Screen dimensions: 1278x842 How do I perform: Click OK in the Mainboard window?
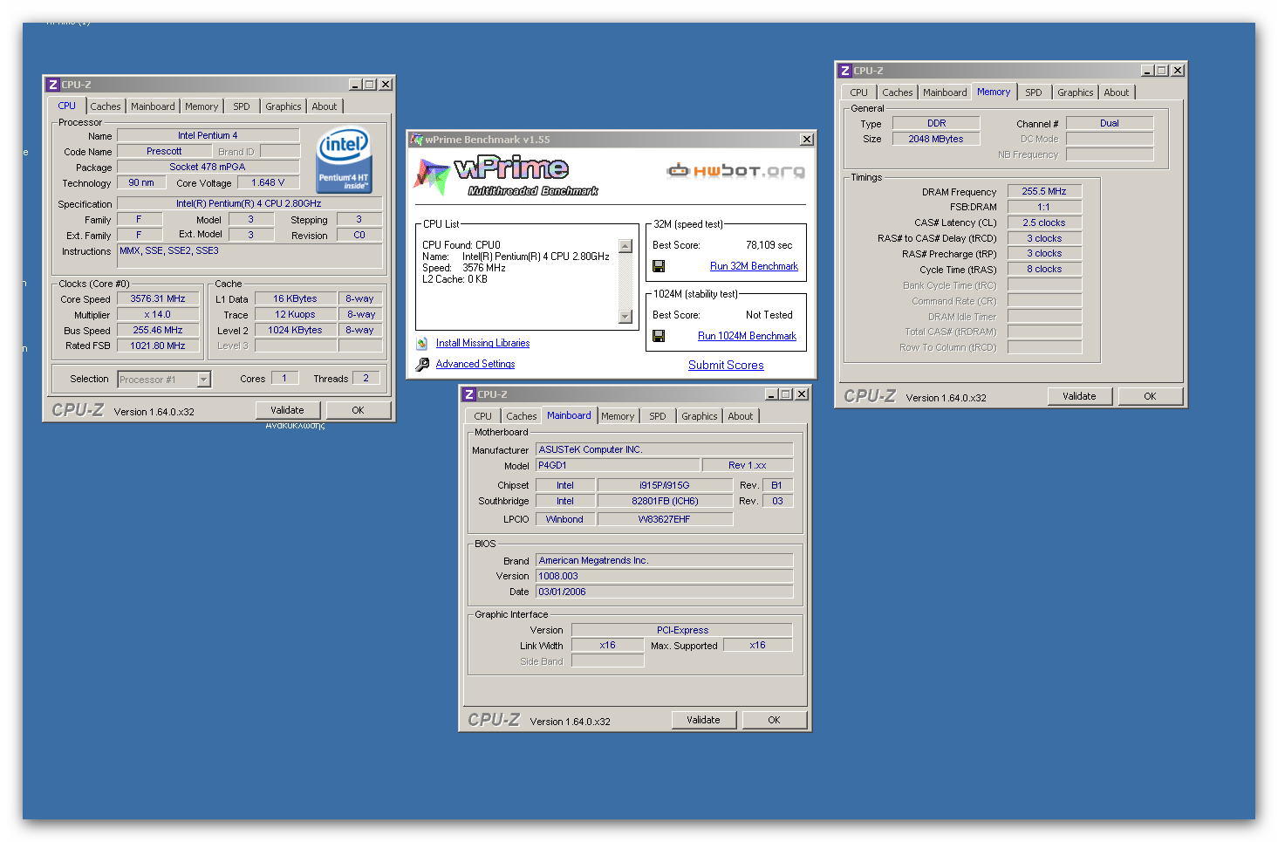[774, 720]
